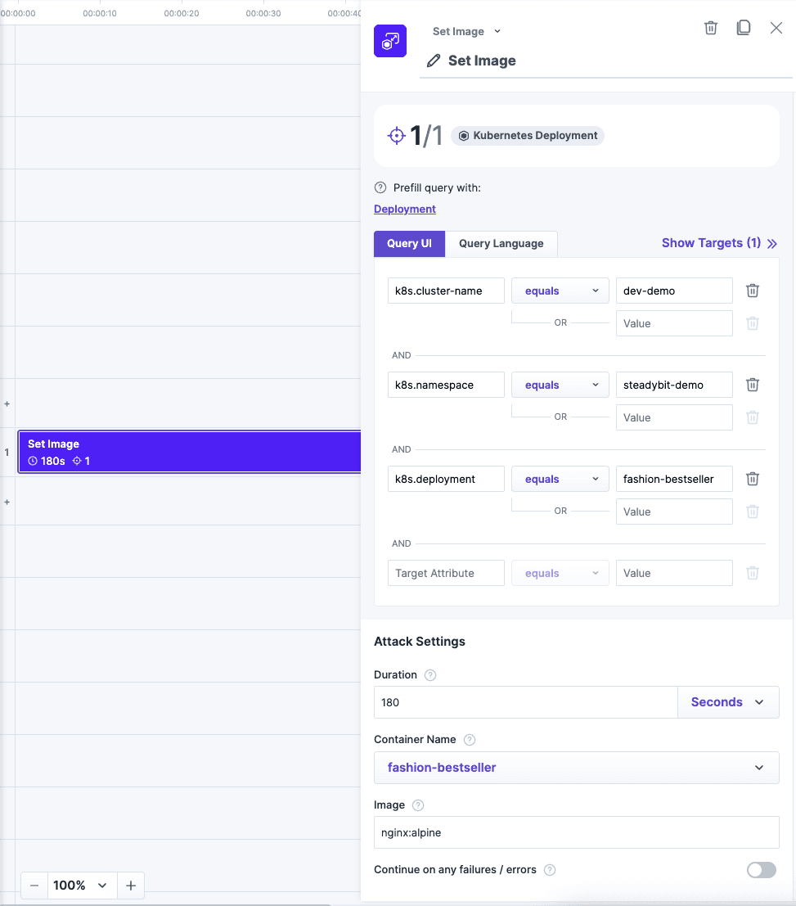The width and height of the screenshot is (796, 906).
Task: Open the Deployment prefill query link
Action: (x=404, y=209)
